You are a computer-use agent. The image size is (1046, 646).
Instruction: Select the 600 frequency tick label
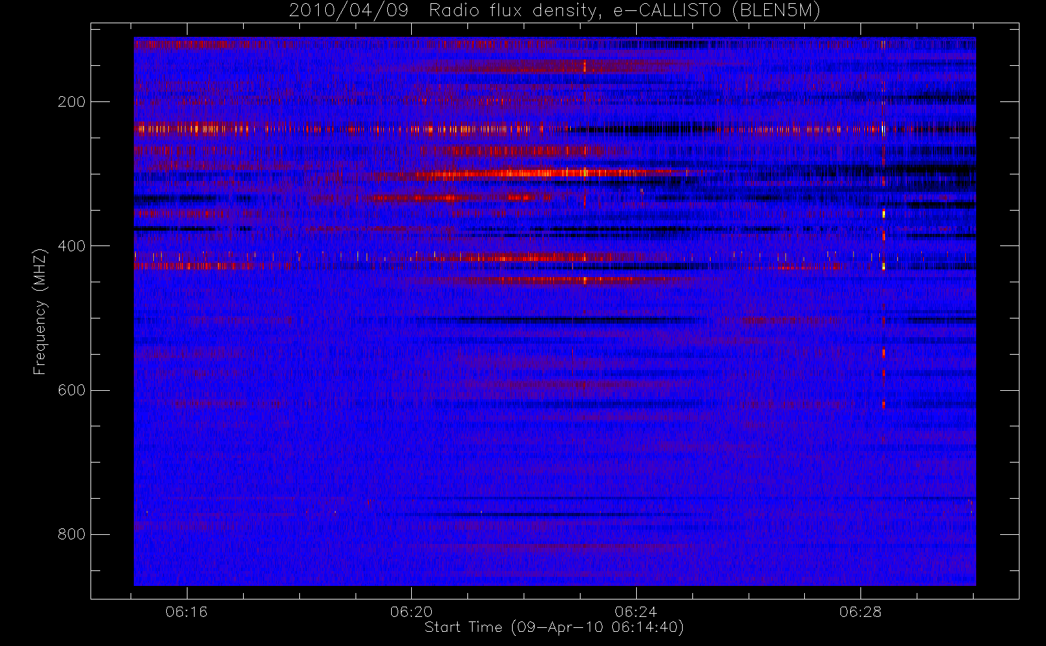pos(71,390)
